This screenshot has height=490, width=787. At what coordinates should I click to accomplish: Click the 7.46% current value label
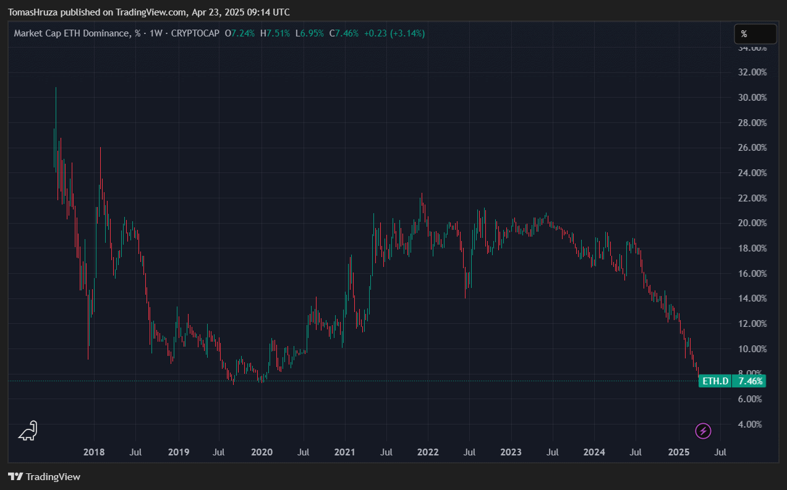(x=750, y=381)
